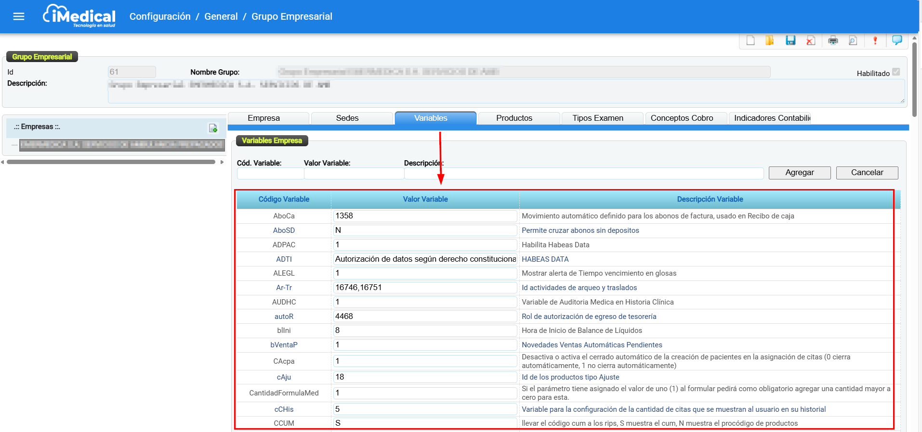This screenshot has width=922, height=432.
Task: Open the blue chat bubble icon
Action: pos(897,40)
